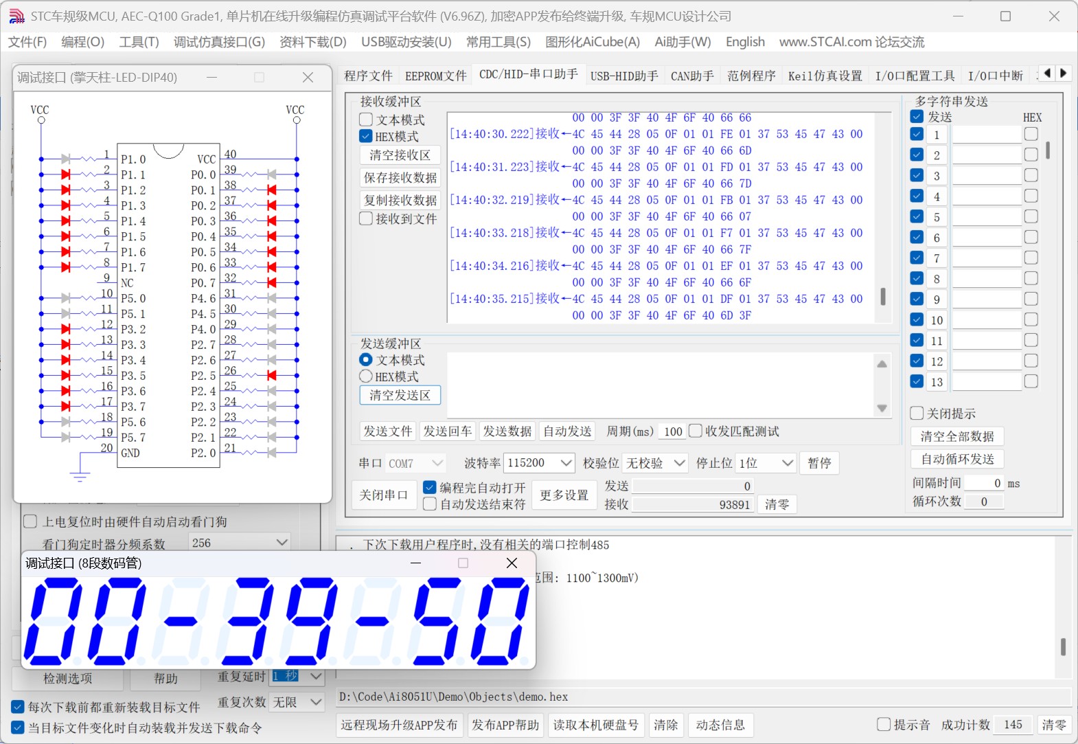Click 关闭串口 button
Viewport: 1078px width, 744px height.
pyautogui.click(x=383, y=495)
